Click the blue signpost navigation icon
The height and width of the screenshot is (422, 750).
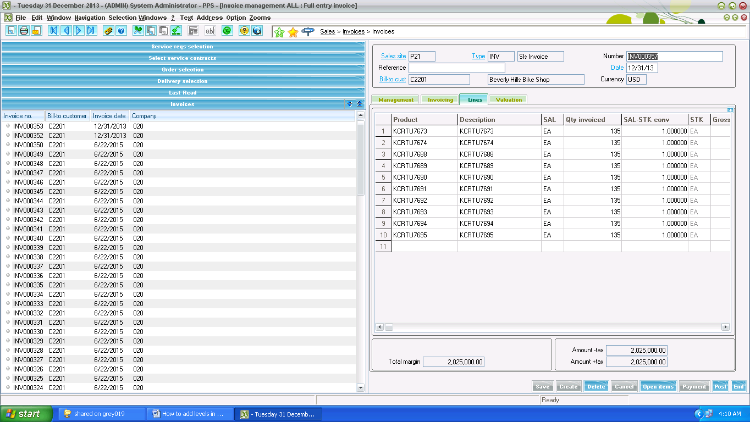point(308,31)
